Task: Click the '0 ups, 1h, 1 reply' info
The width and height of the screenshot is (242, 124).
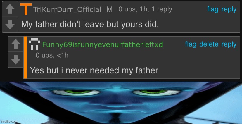Action: (145, 9)
